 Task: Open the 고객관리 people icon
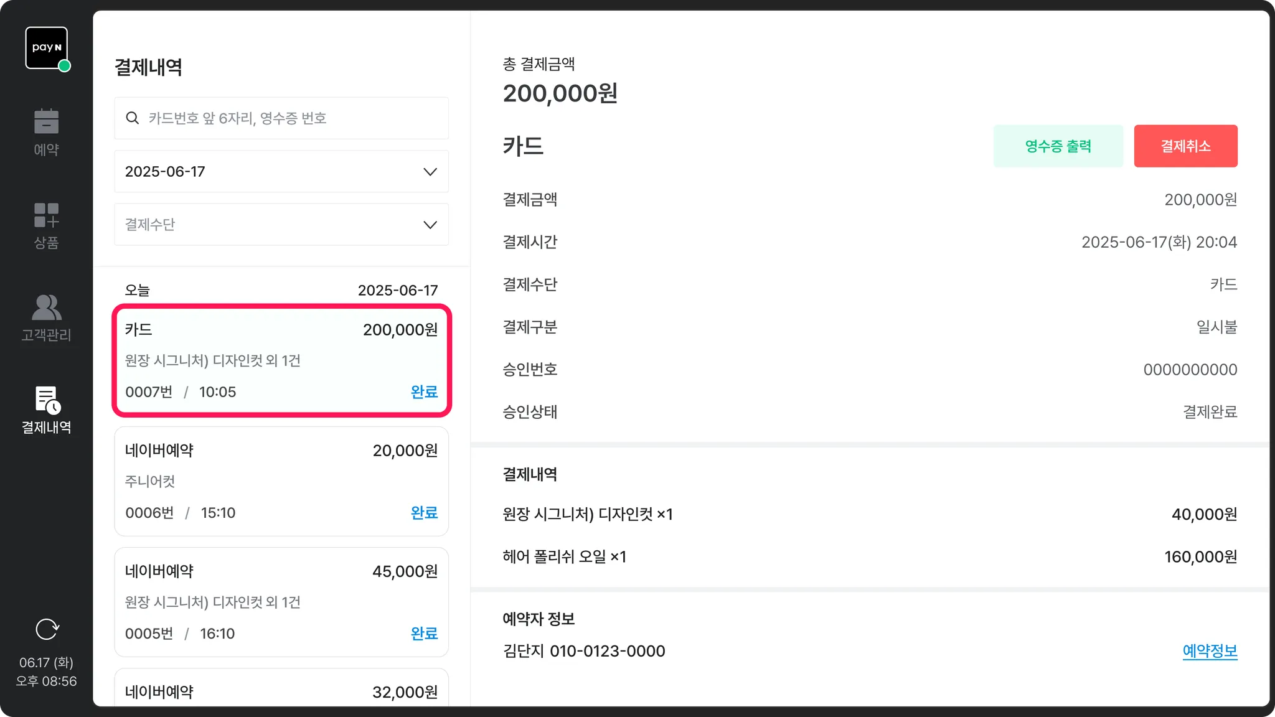point(46,307)
